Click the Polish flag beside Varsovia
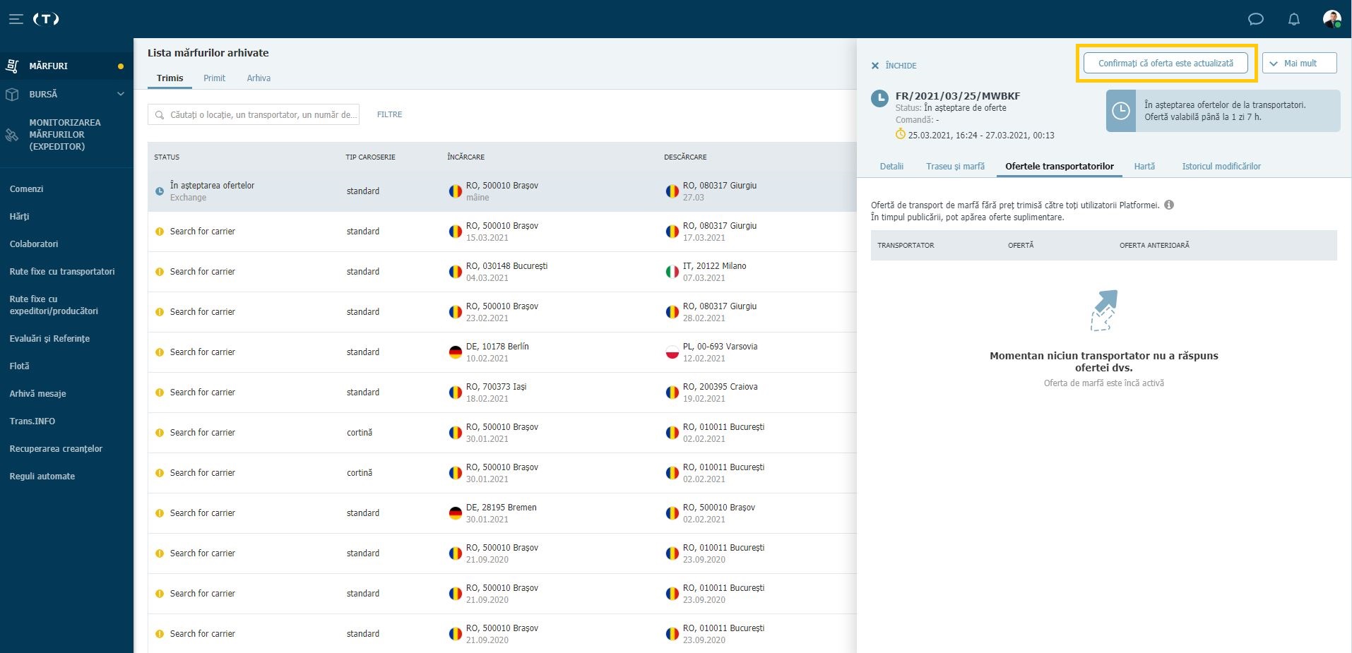Viewport: 1352px width, 653px height. [x=672, y=352]
